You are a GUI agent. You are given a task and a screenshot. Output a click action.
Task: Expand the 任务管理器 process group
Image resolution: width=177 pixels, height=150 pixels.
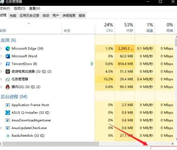[x=1, y=79]
